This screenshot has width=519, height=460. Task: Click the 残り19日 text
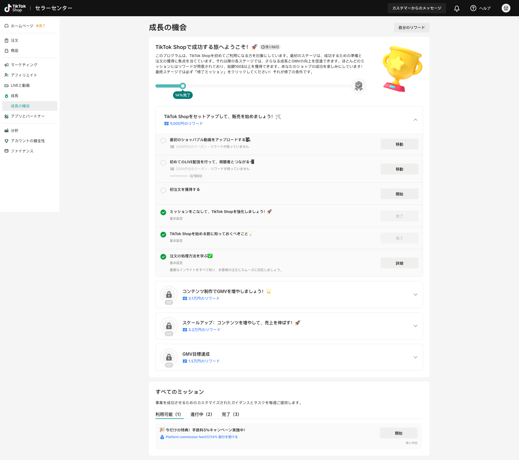411,443
